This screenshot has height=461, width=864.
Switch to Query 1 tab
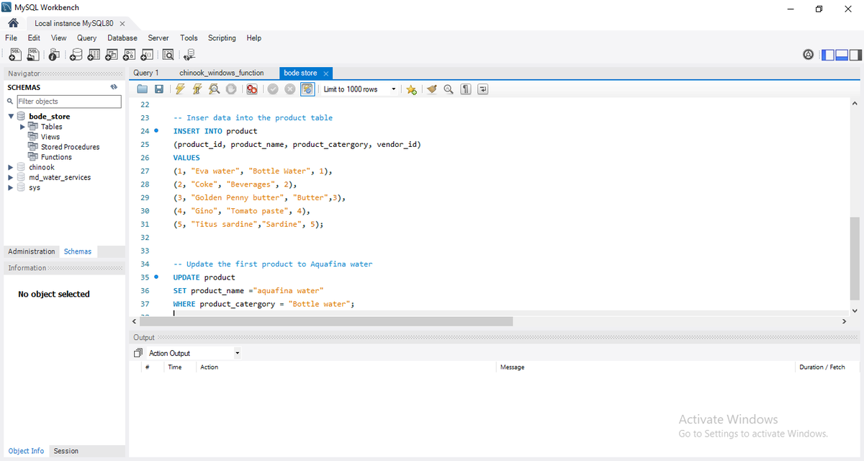point(146,73)
